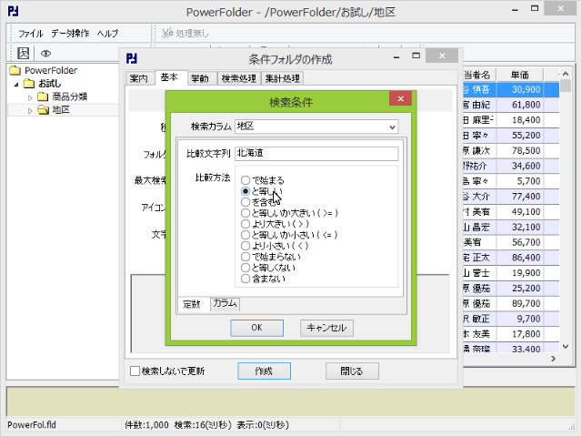Switch to the 挙動 tab
The height and width of the screenshot is (437, 582).
[x=200, y=78]
